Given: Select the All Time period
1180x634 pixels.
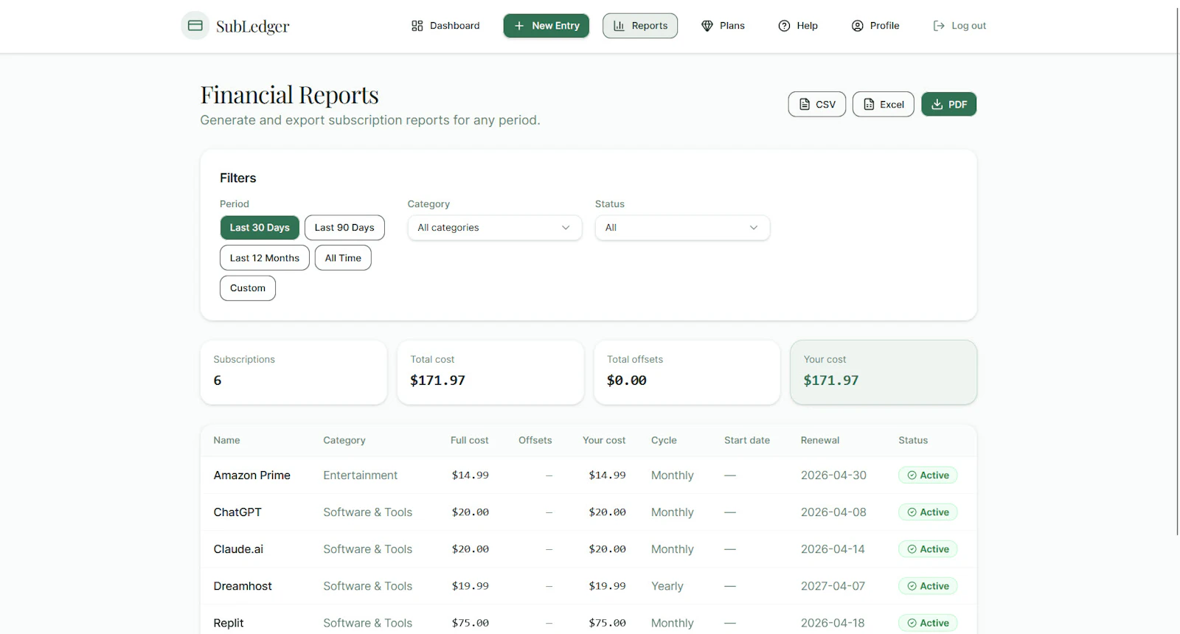Looking at the screenshot, I should click(343, 258).
